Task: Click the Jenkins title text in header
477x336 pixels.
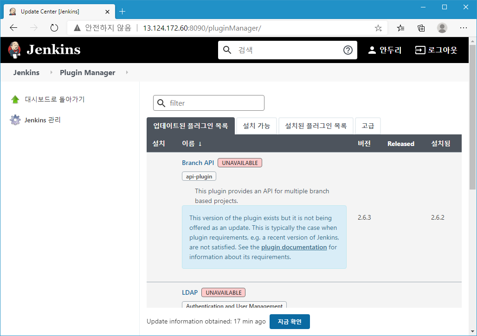Action: [x=53, y=50]
